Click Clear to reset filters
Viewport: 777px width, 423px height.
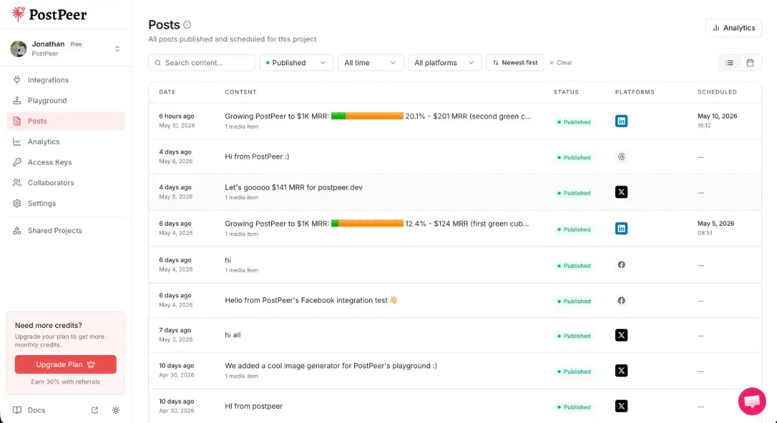pyautogui.click(x=561, y=63)
